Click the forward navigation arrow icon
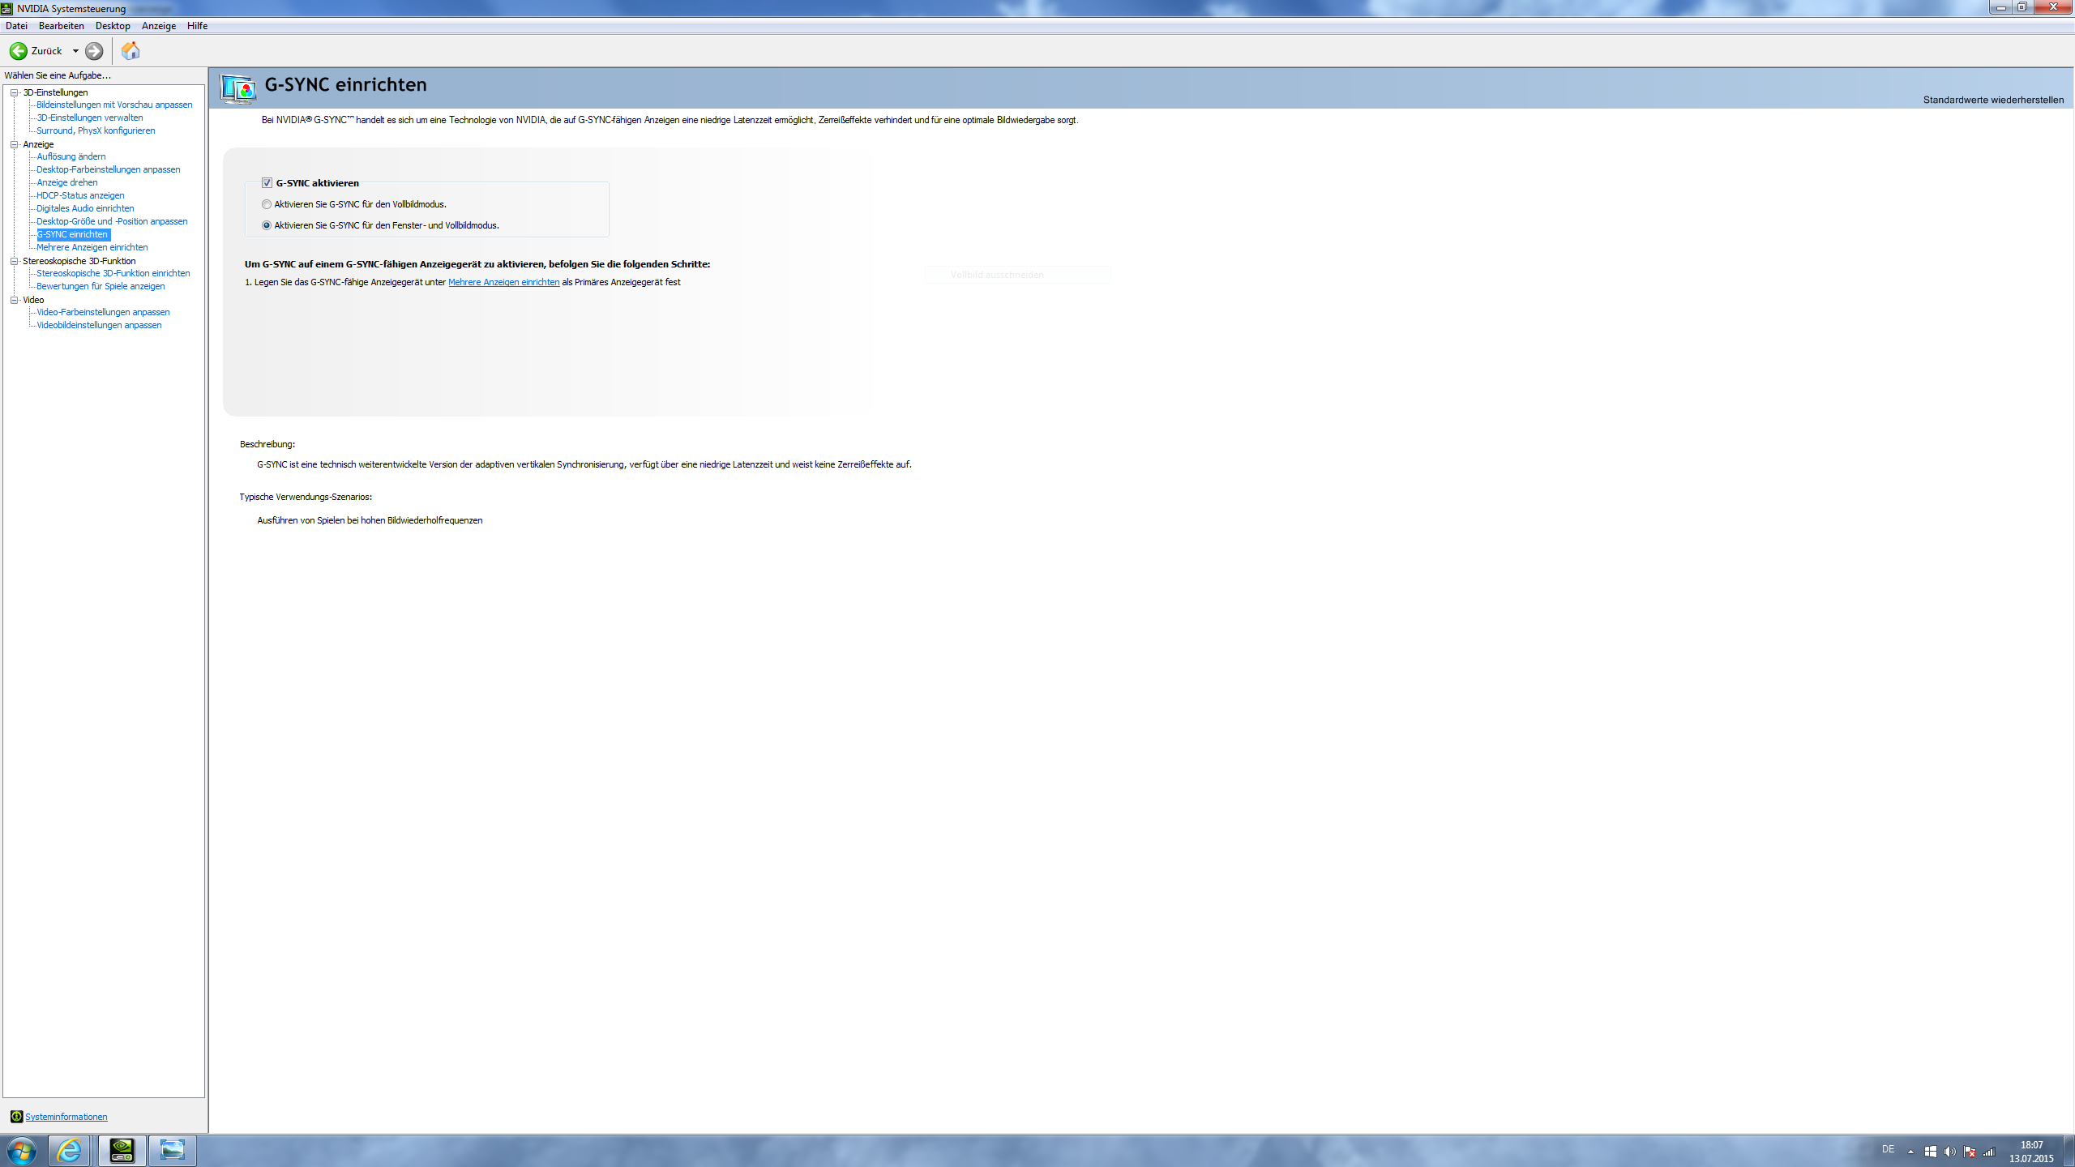 (x=94, y=51)
